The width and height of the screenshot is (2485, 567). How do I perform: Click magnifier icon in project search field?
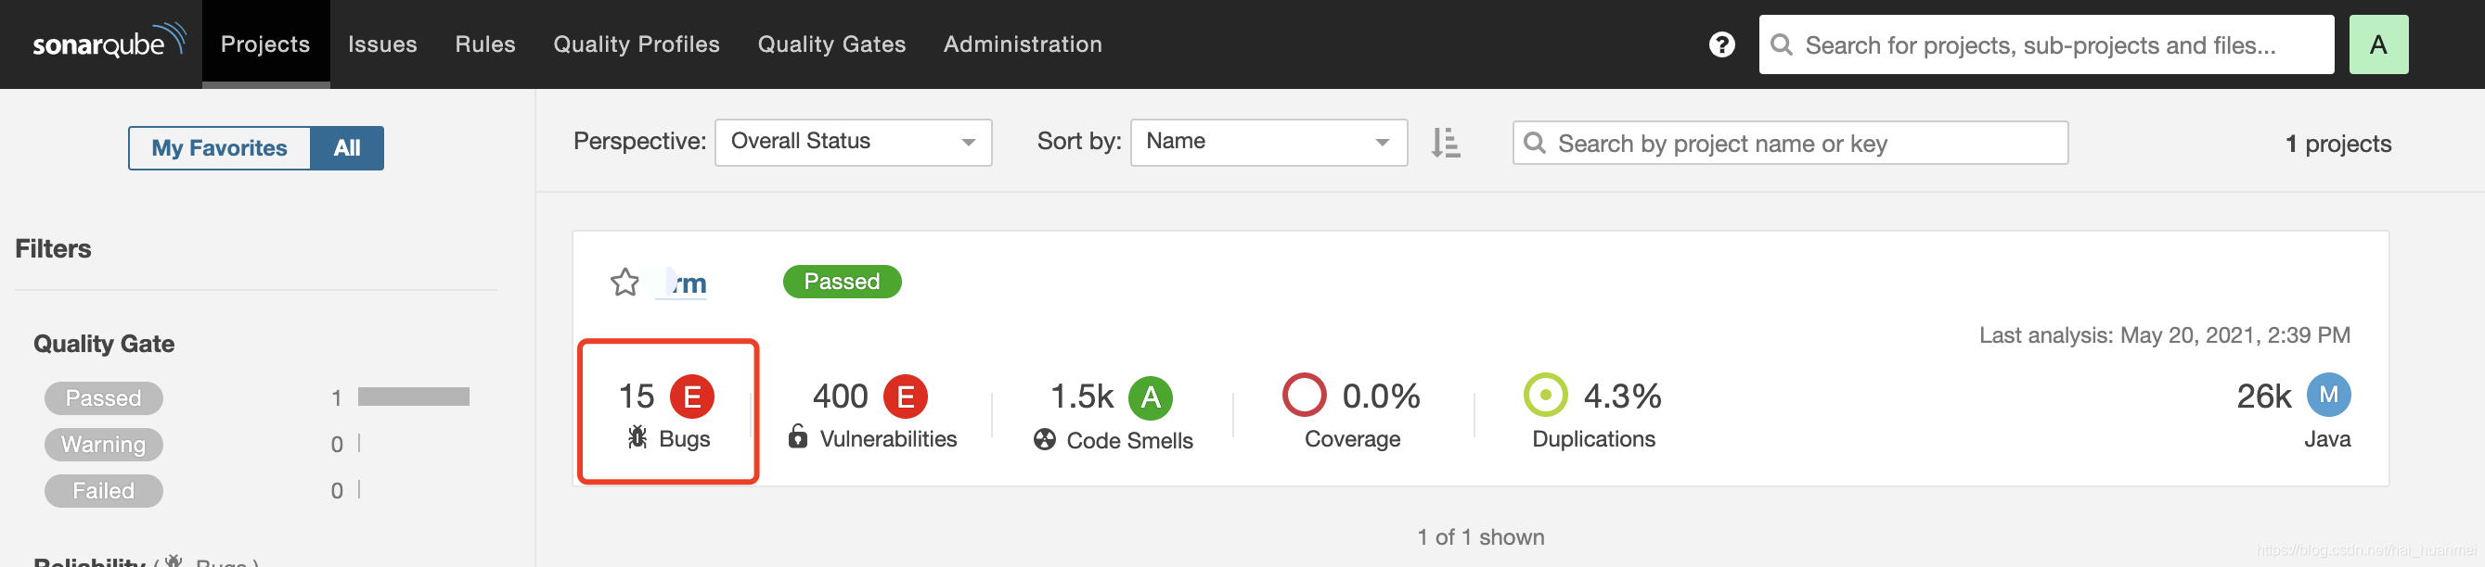coord(1534,143)
